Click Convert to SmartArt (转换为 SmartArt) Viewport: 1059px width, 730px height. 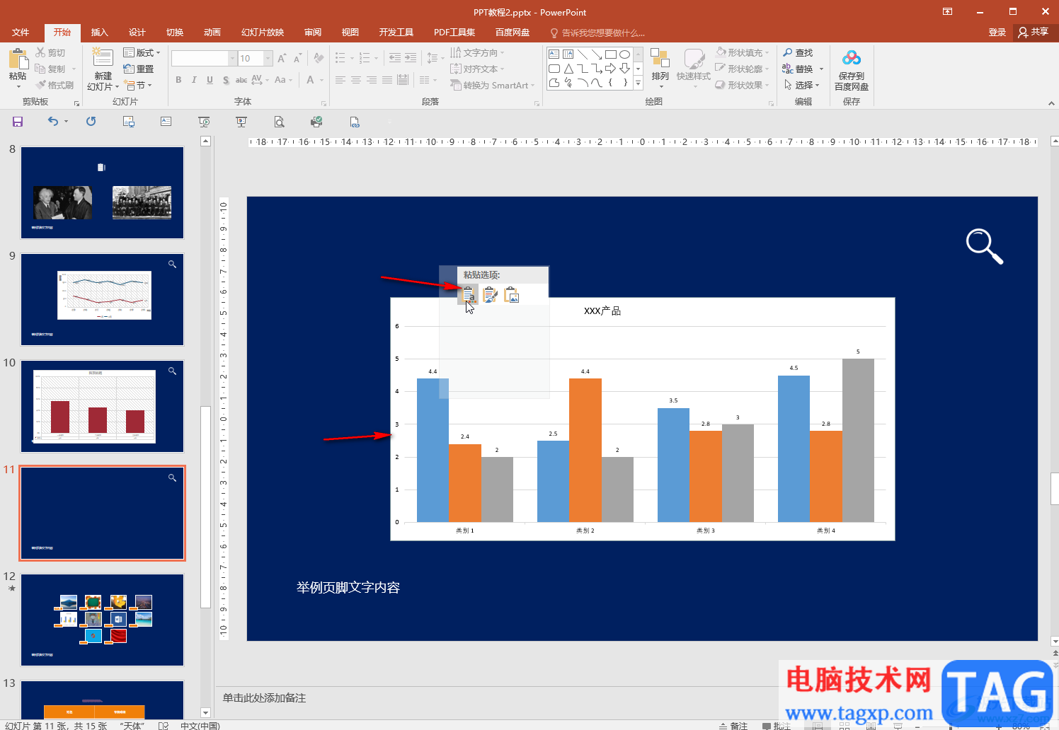pos(493,86)
